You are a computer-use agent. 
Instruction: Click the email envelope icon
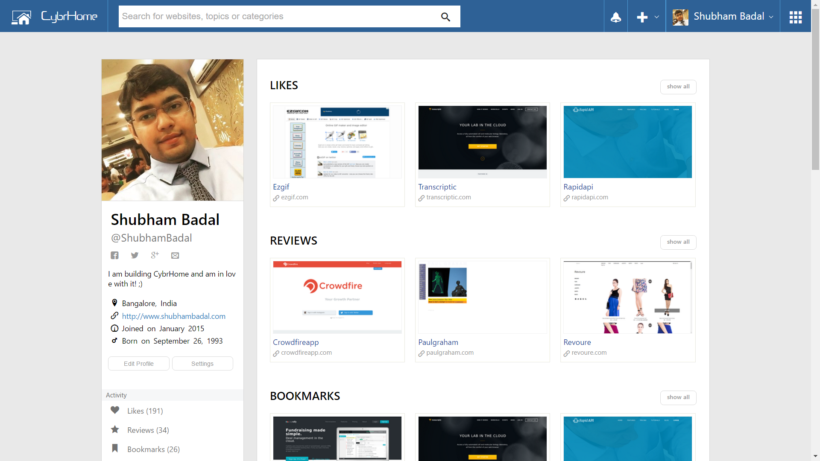[x=175, y=256]
